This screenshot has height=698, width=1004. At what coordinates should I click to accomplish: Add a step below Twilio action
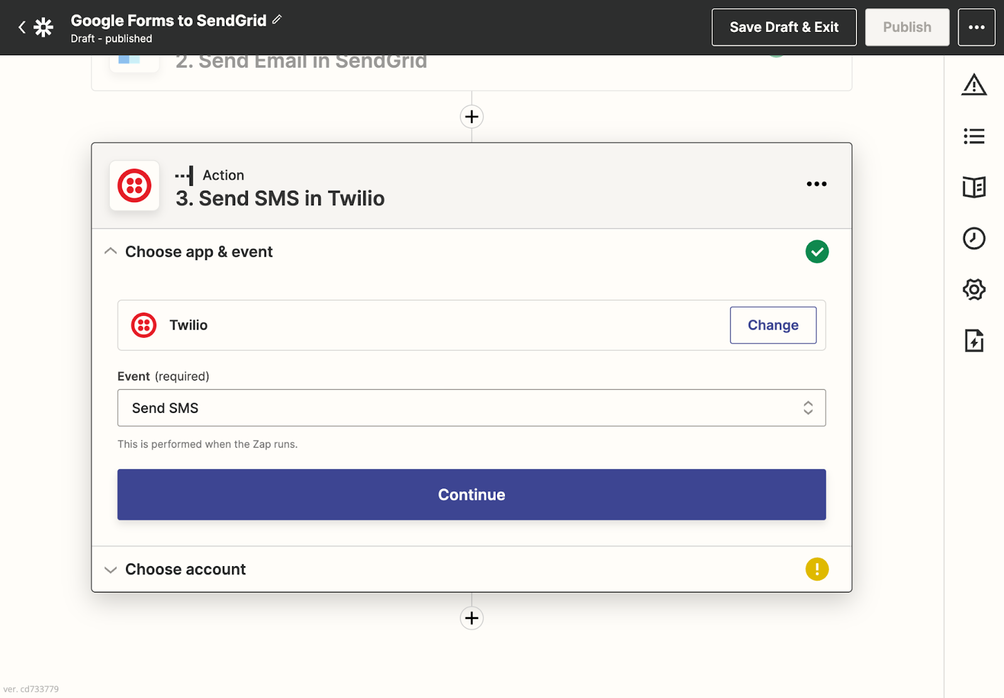[x=472, y=618]
